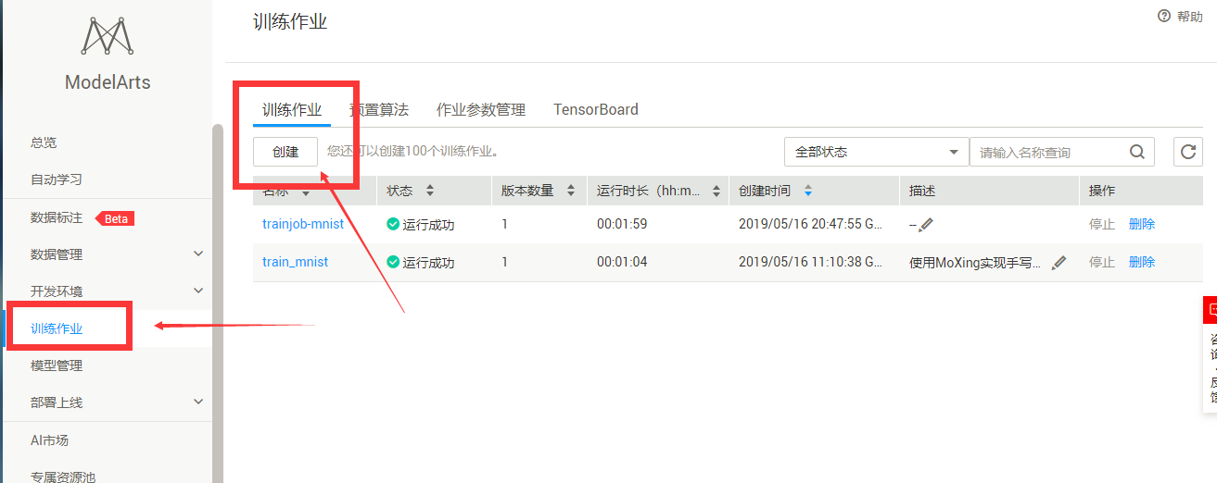Open 模型管理 in the sidebar
Image resolution: width=1217 pixels, height=483 pixels.
(x=57, y=365)
